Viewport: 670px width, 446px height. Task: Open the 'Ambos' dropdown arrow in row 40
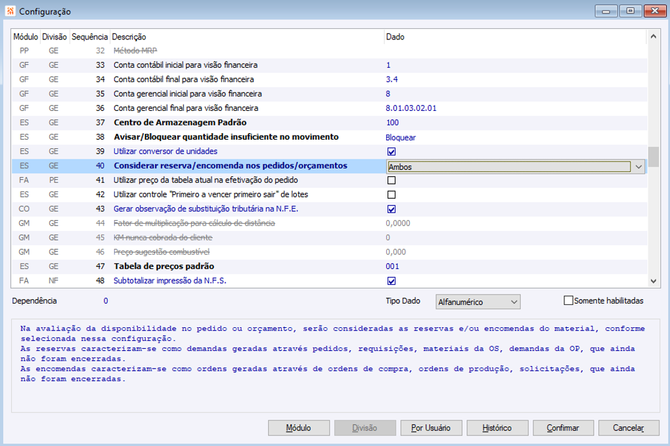638,167
